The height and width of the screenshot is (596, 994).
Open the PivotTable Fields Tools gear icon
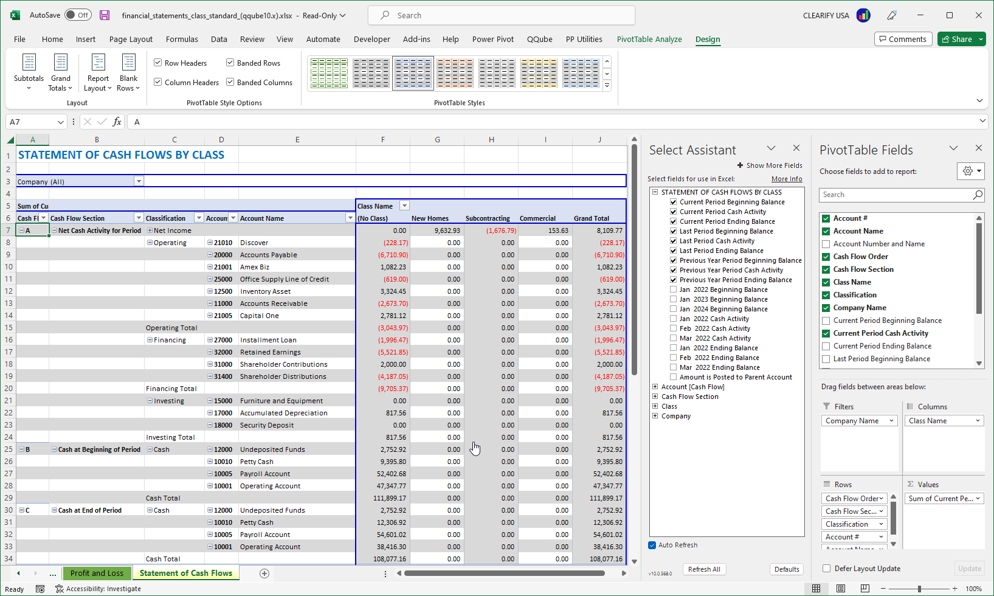point(970,171)
